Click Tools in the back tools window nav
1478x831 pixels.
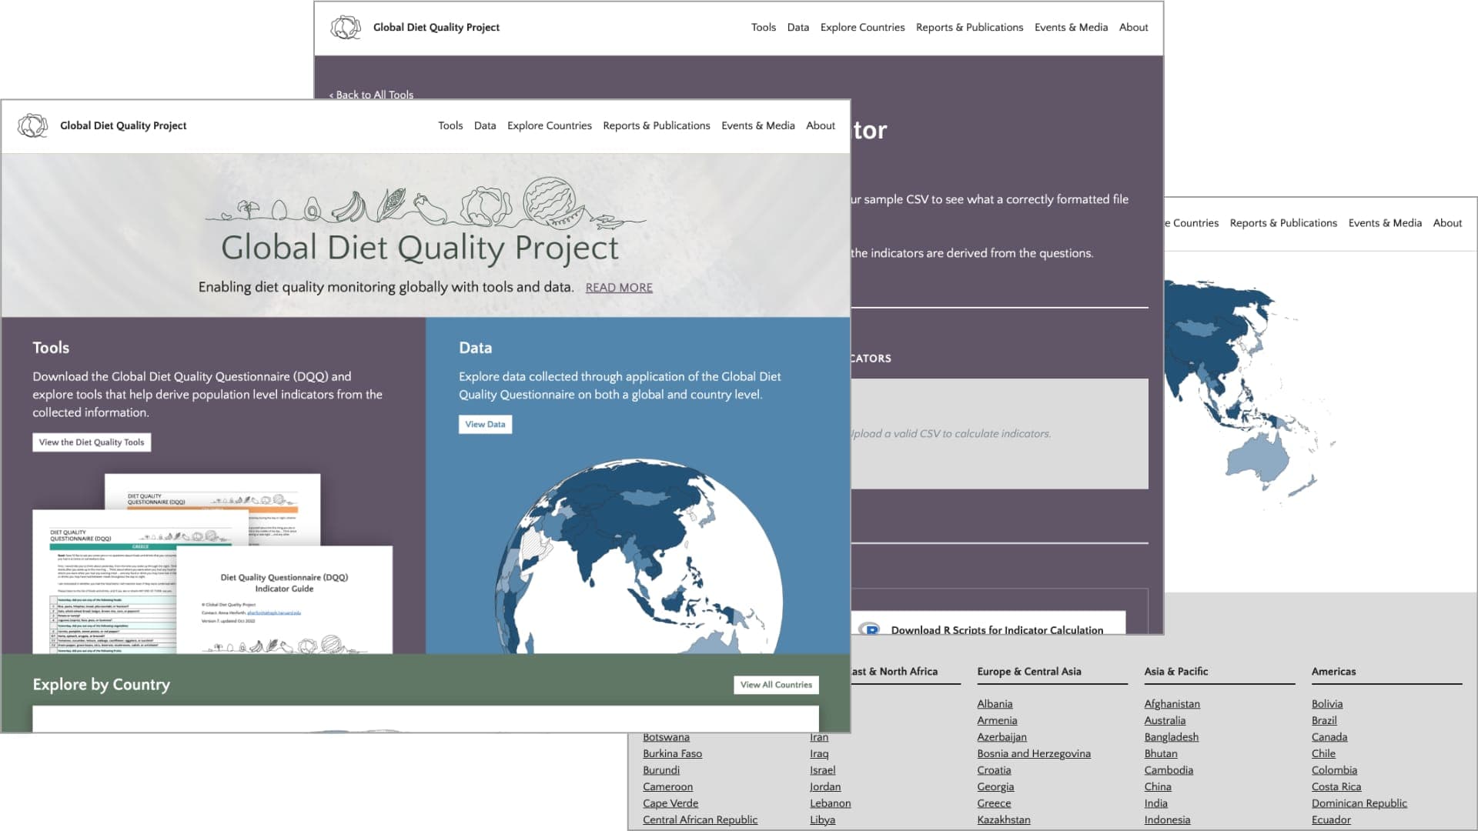pyautogui.click(x=764, y=27)
